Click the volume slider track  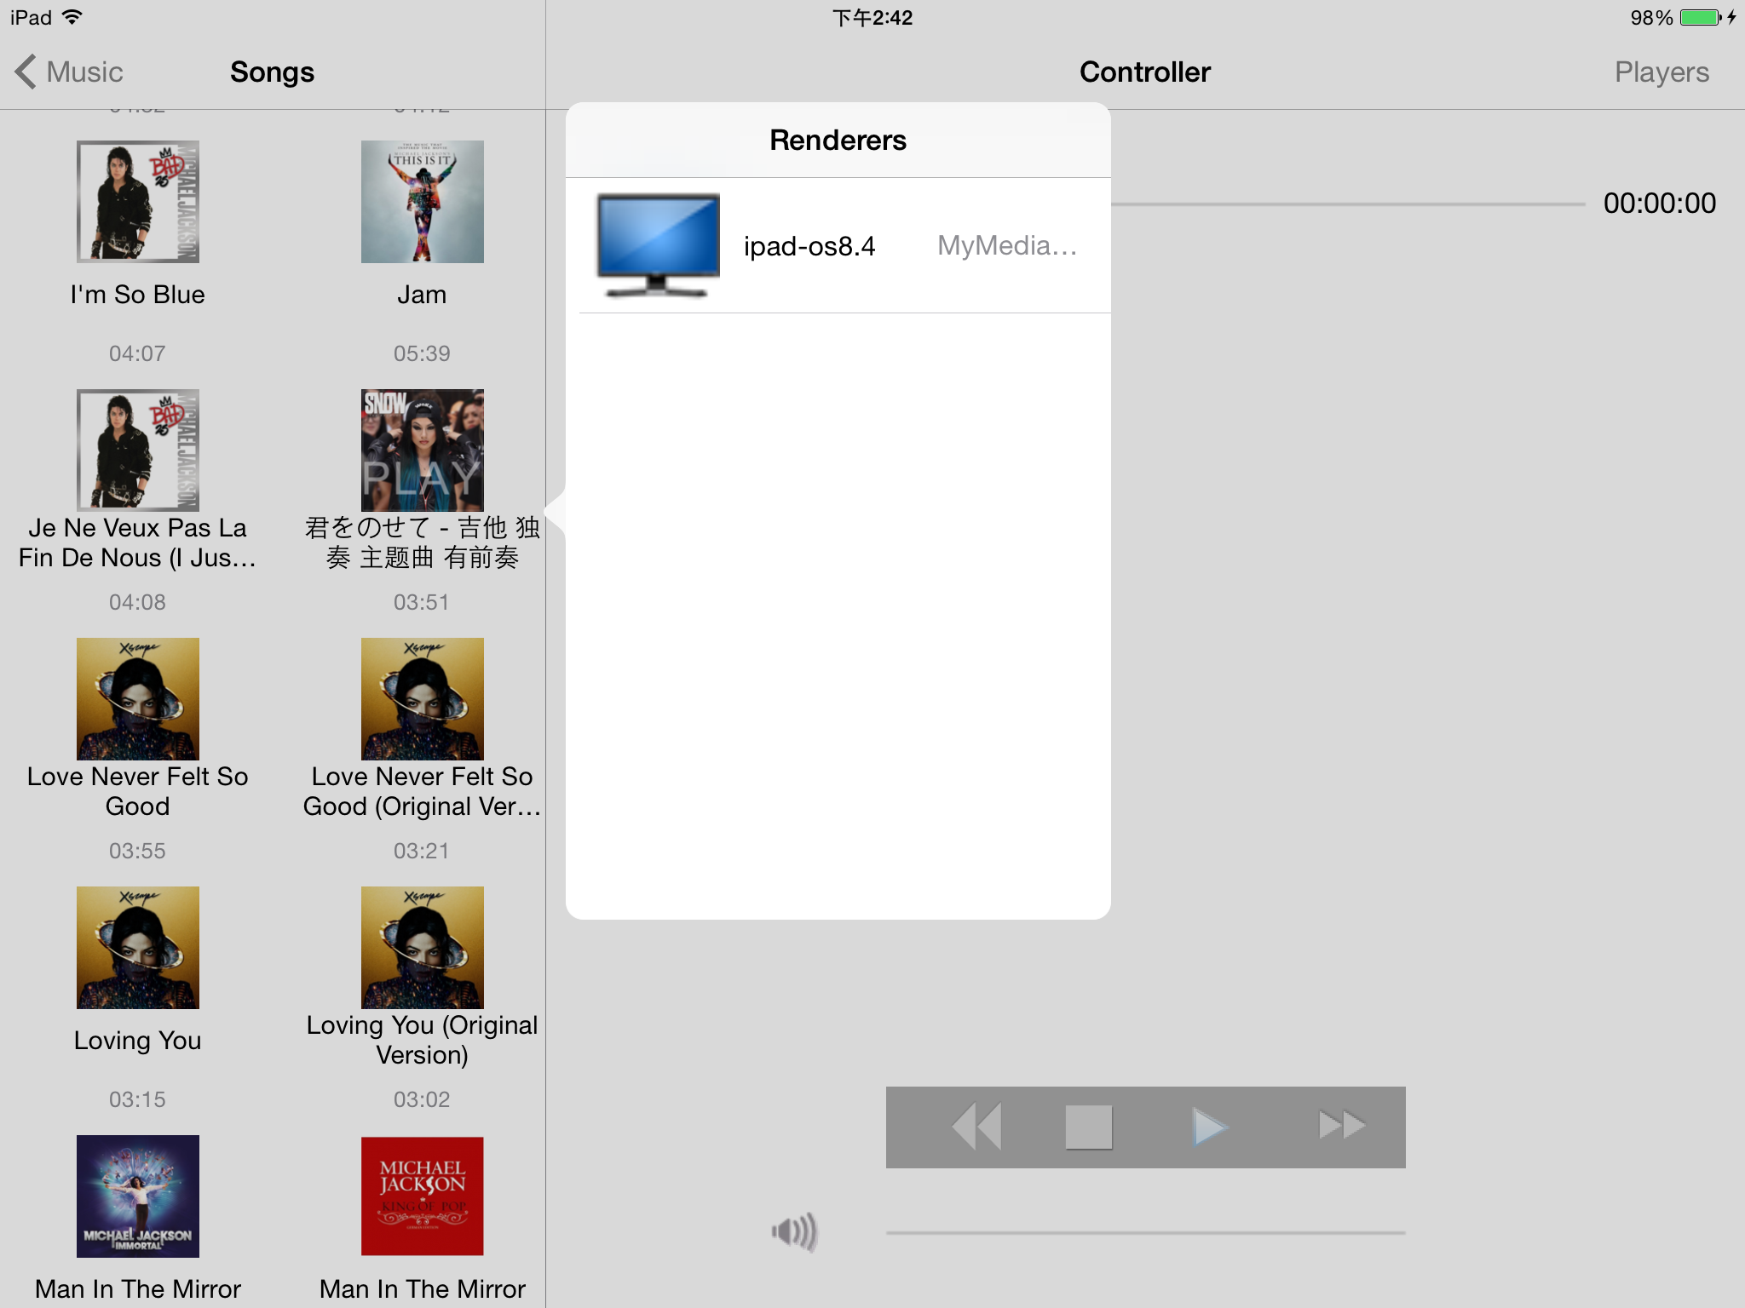click(1144, 1232)
